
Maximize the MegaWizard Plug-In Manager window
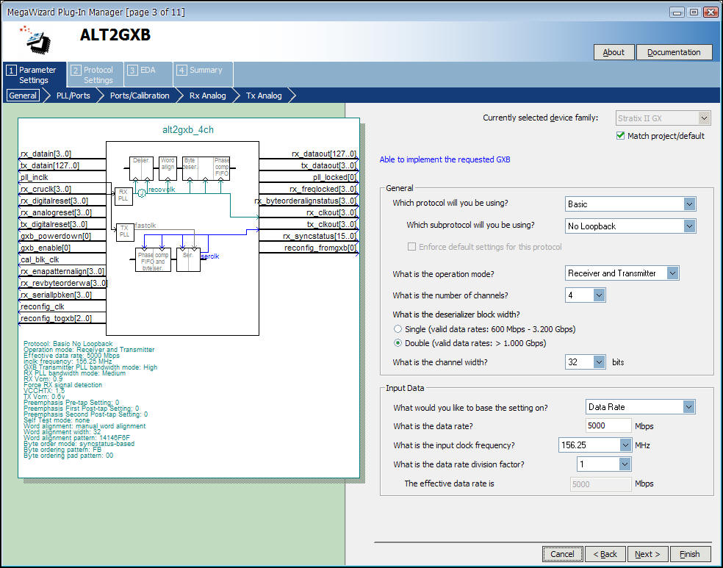pos(694,12)
